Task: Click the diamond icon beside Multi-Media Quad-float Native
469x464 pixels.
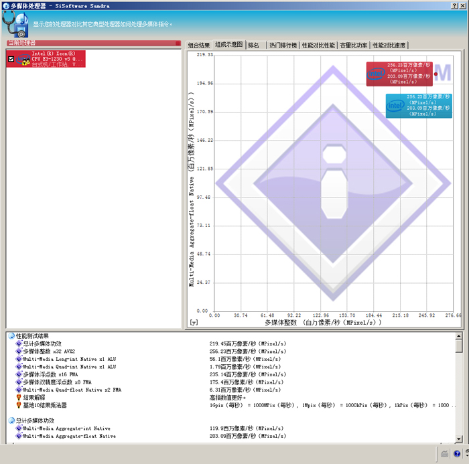Action: (x=19, y=390)
